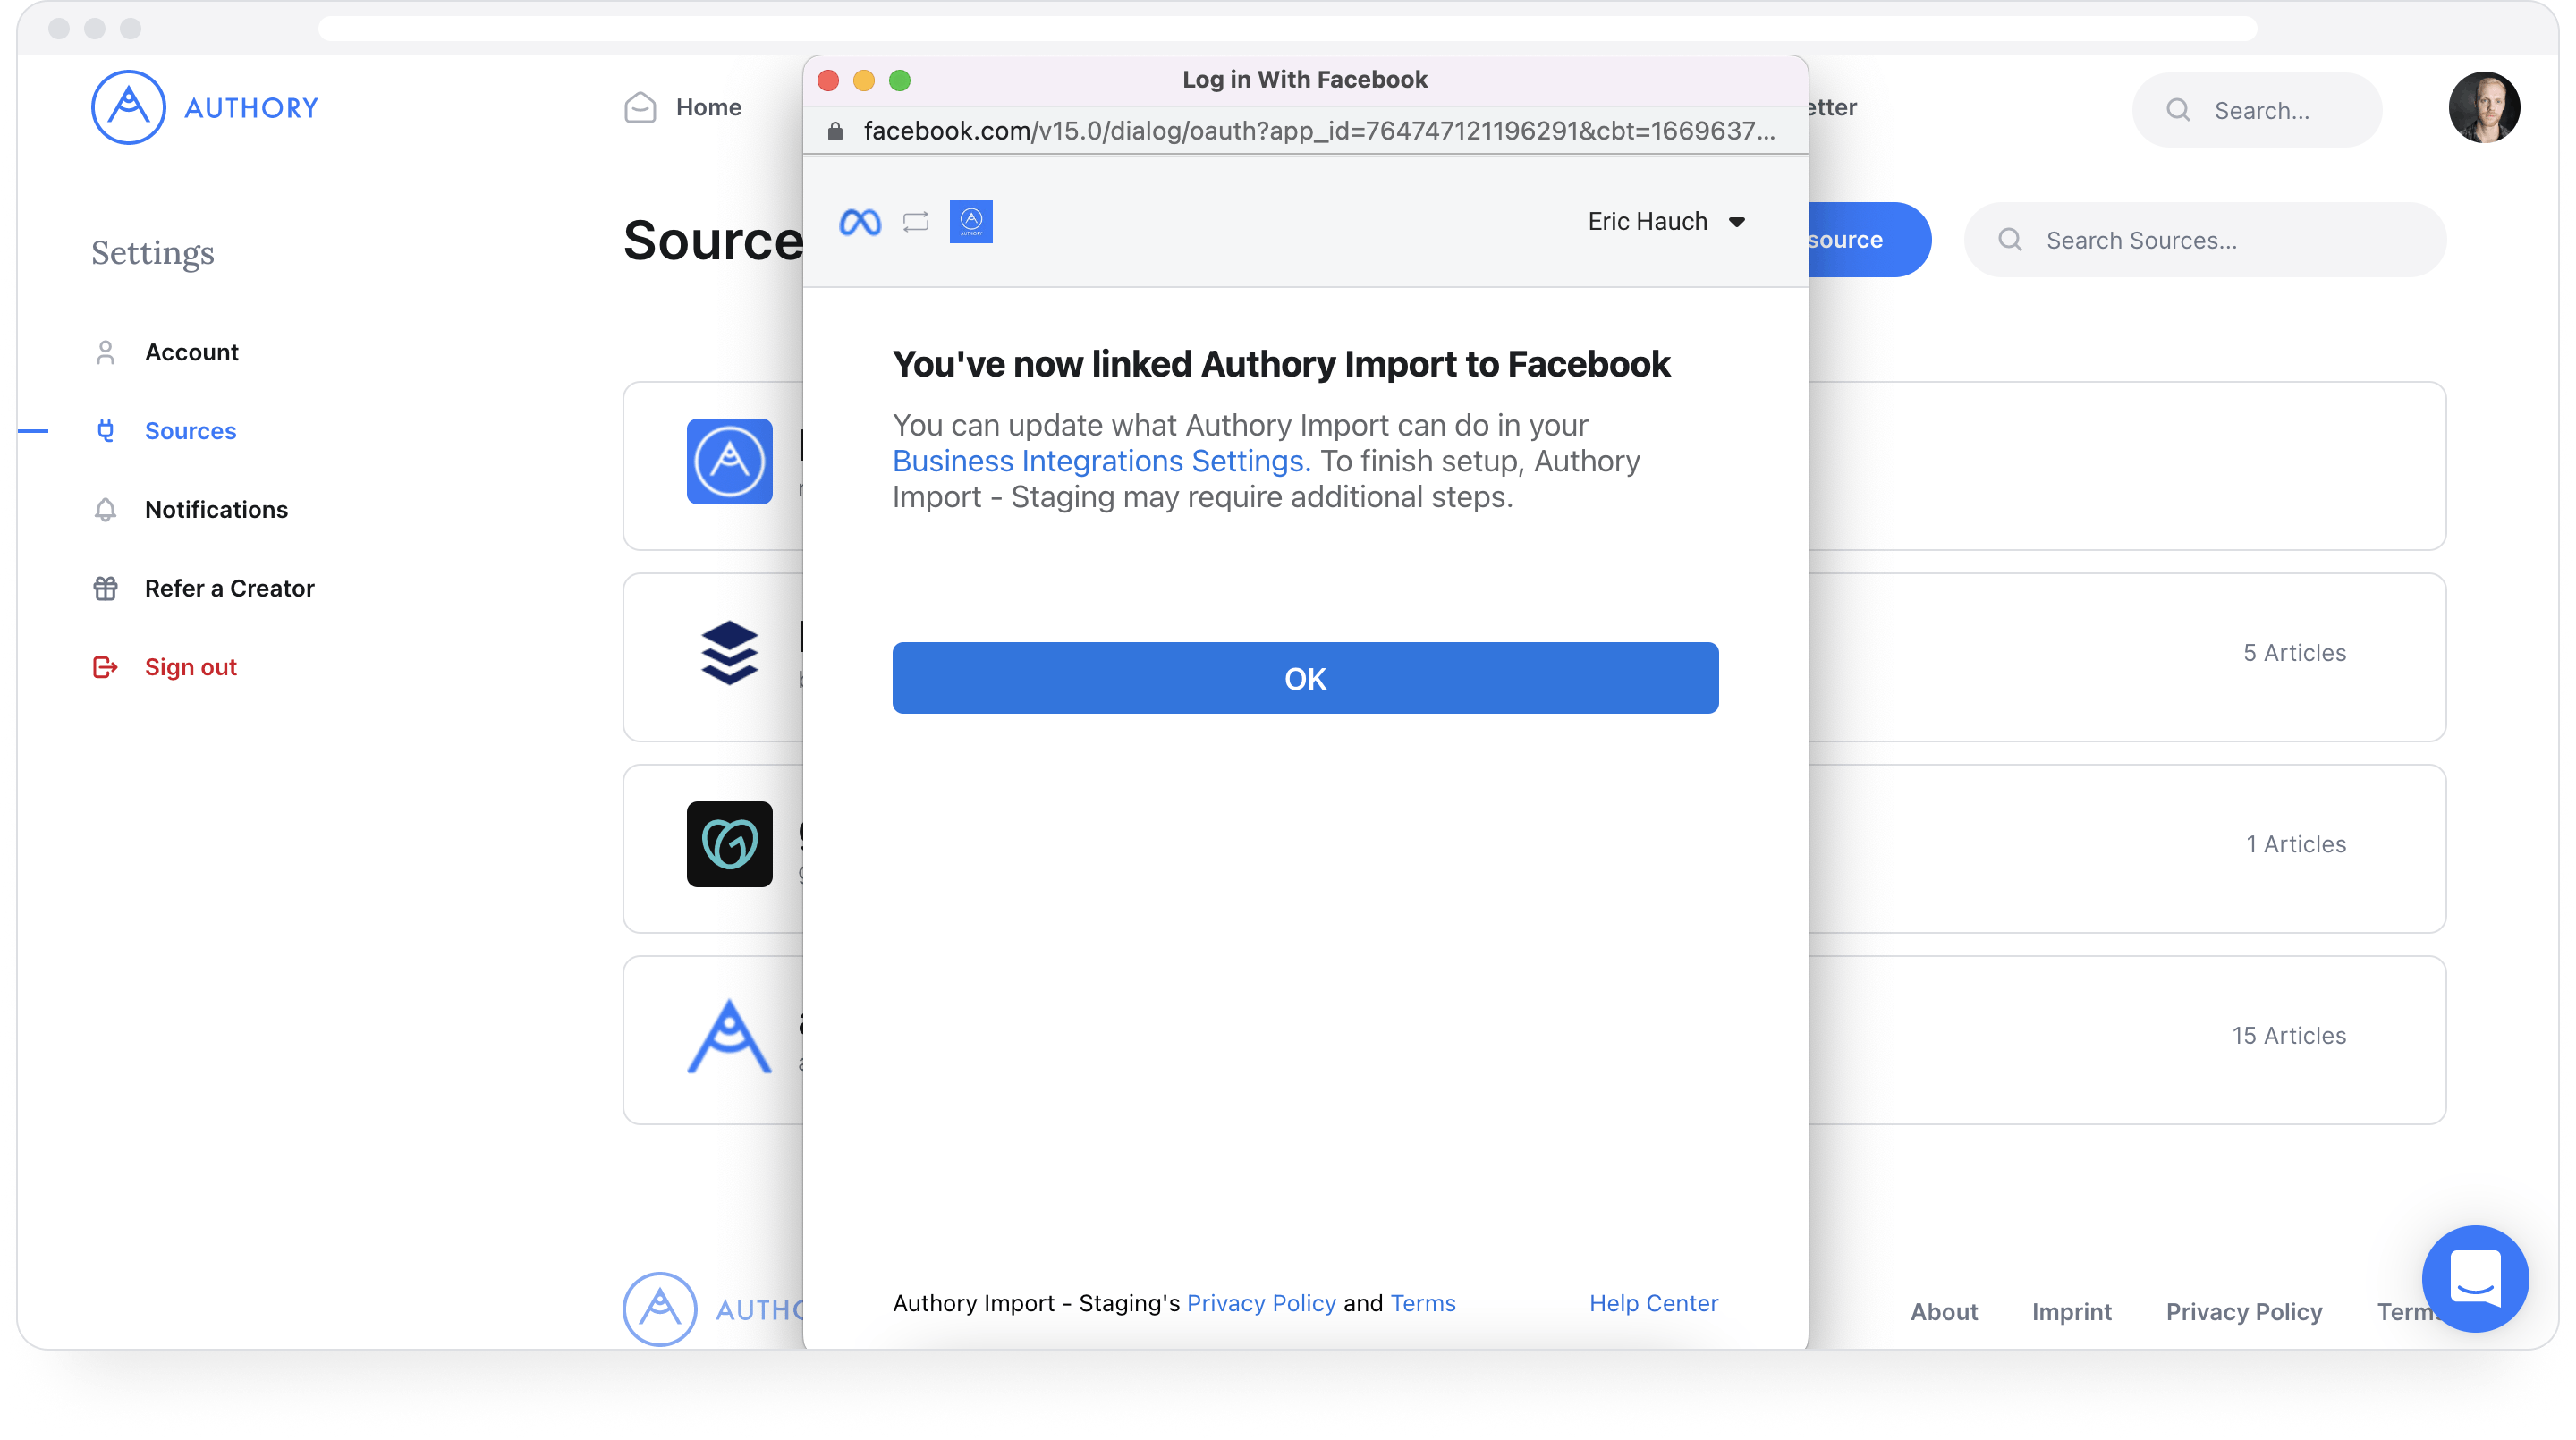Click the Search Sources input field

click(2208, 239)
